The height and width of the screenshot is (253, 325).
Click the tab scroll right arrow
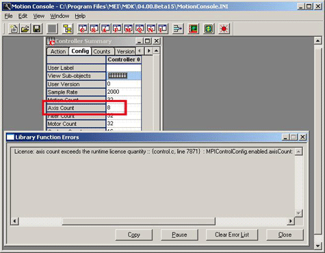coord(148,51)
